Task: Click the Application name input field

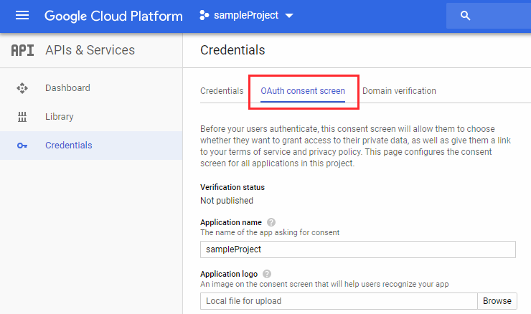Action: tap(358, 249)
